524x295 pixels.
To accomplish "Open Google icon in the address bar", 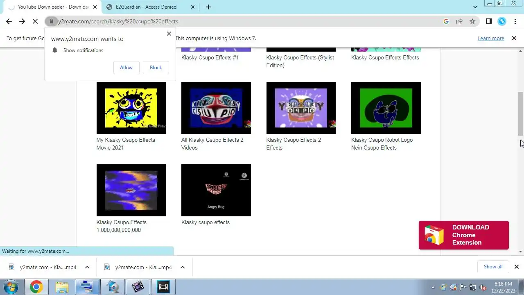I will (446, 21).
